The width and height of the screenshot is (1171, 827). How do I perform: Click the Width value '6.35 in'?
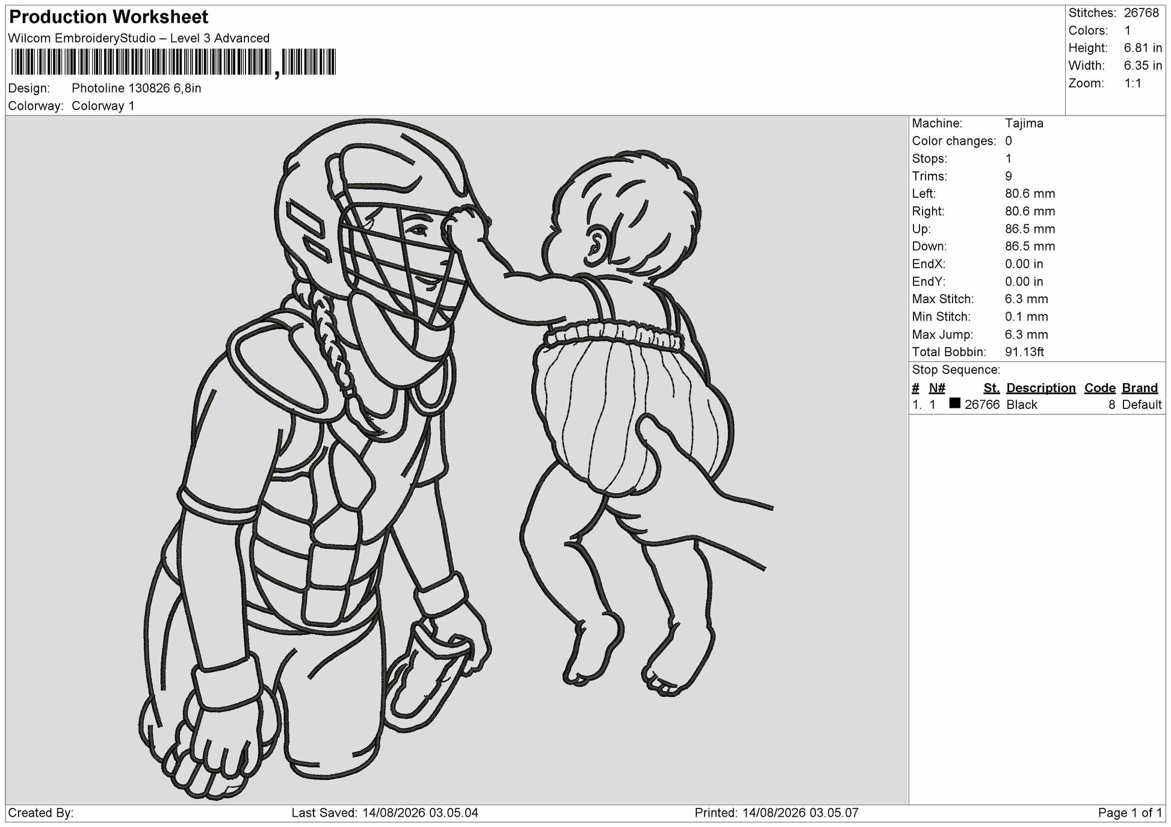point(1143,66)
